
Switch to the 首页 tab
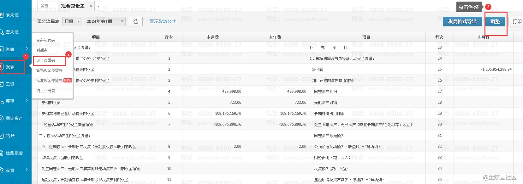45,6
